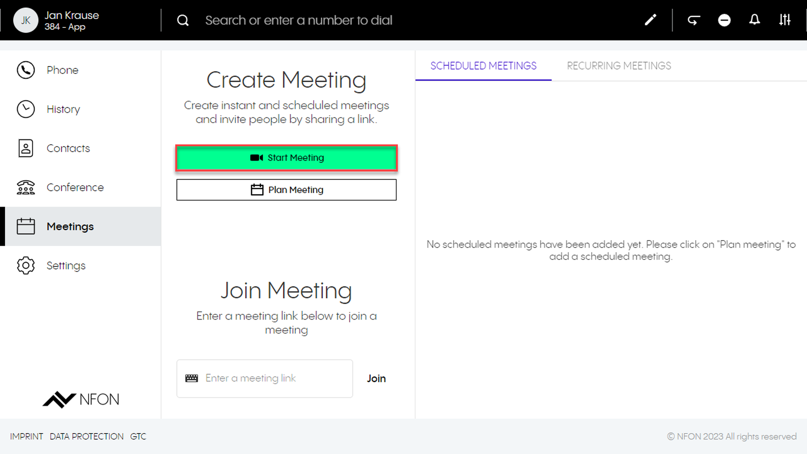Click the pencil edit icon in top bar

click(650, 20)
